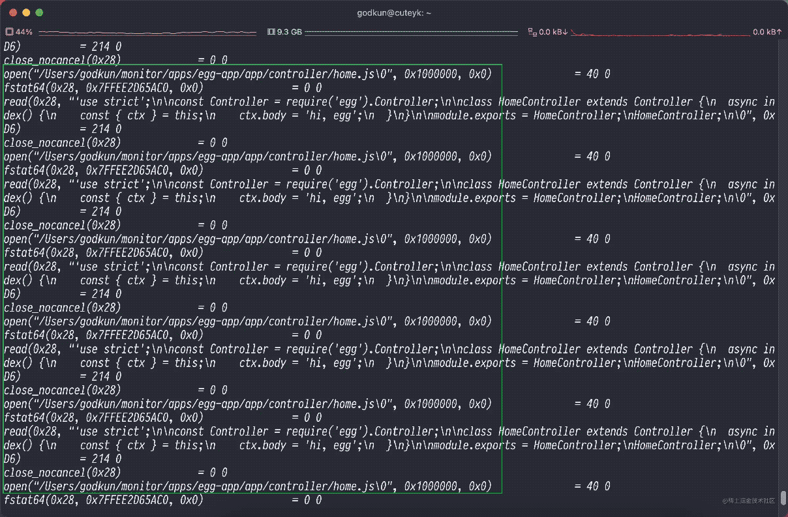Click the CPU usage history sparkline graph
This screenshot has width=788, height=517.
[147, 32]
